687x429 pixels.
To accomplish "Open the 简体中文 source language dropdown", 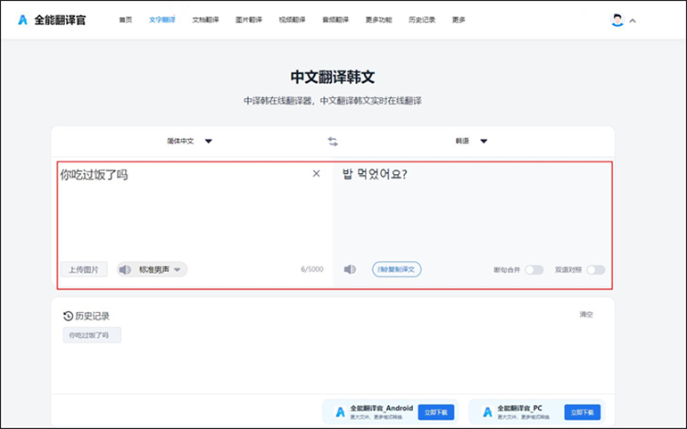I will click(x=189, y=141).
